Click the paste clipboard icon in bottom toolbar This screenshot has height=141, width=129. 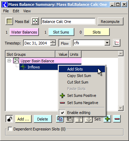click(x=69, y=119)
